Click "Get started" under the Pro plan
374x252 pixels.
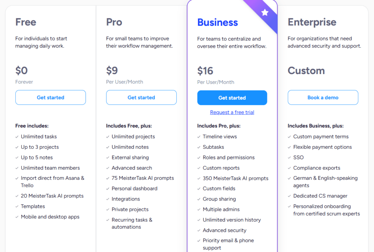point(141,97)
